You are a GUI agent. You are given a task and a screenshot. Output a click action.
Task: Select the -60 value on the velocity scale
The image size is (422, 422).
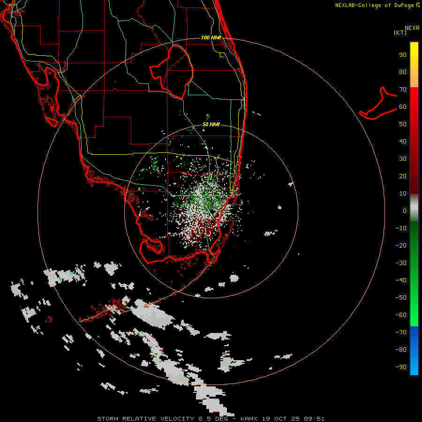pyautogui.click(x=401, y=315)
